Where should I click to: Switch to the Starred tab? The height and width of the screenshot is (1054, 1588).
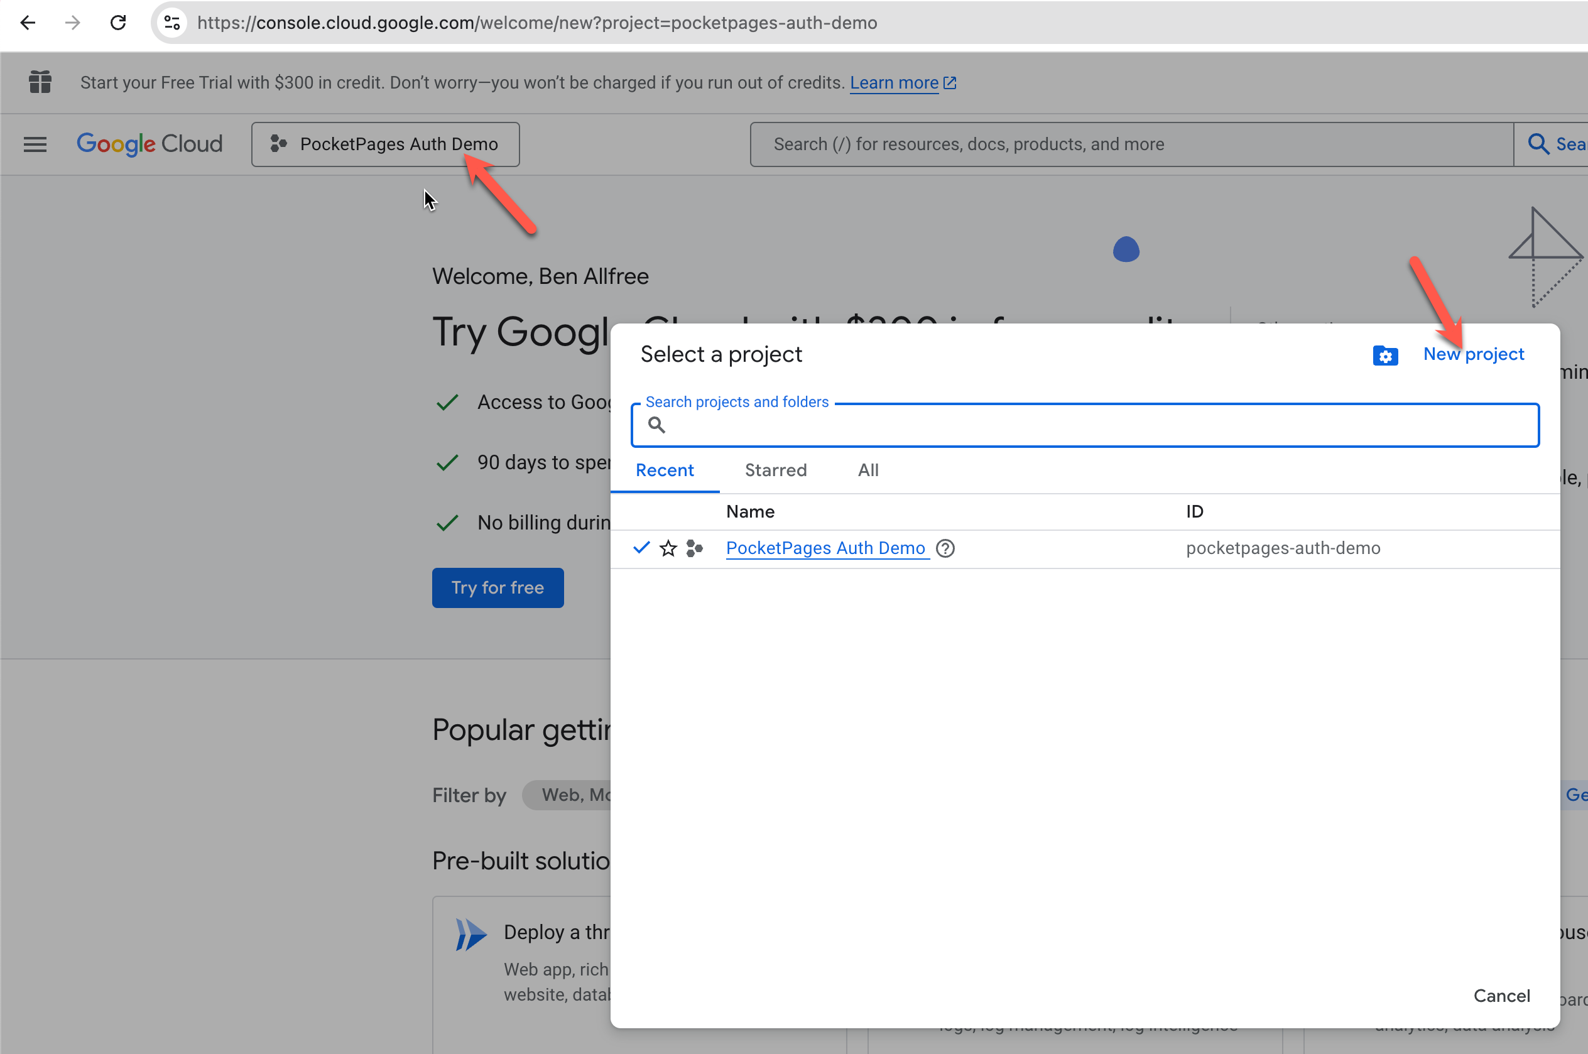776,470
